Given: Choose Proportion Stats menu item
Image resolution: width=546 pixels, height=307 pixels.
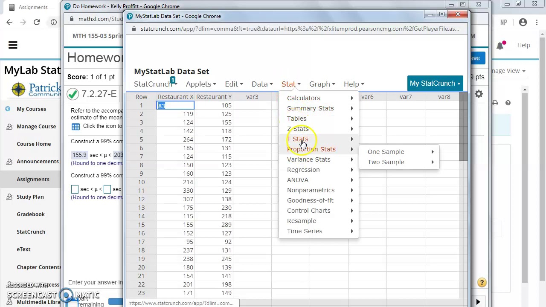Looking at the screenshot, I should tap(319, 149).
